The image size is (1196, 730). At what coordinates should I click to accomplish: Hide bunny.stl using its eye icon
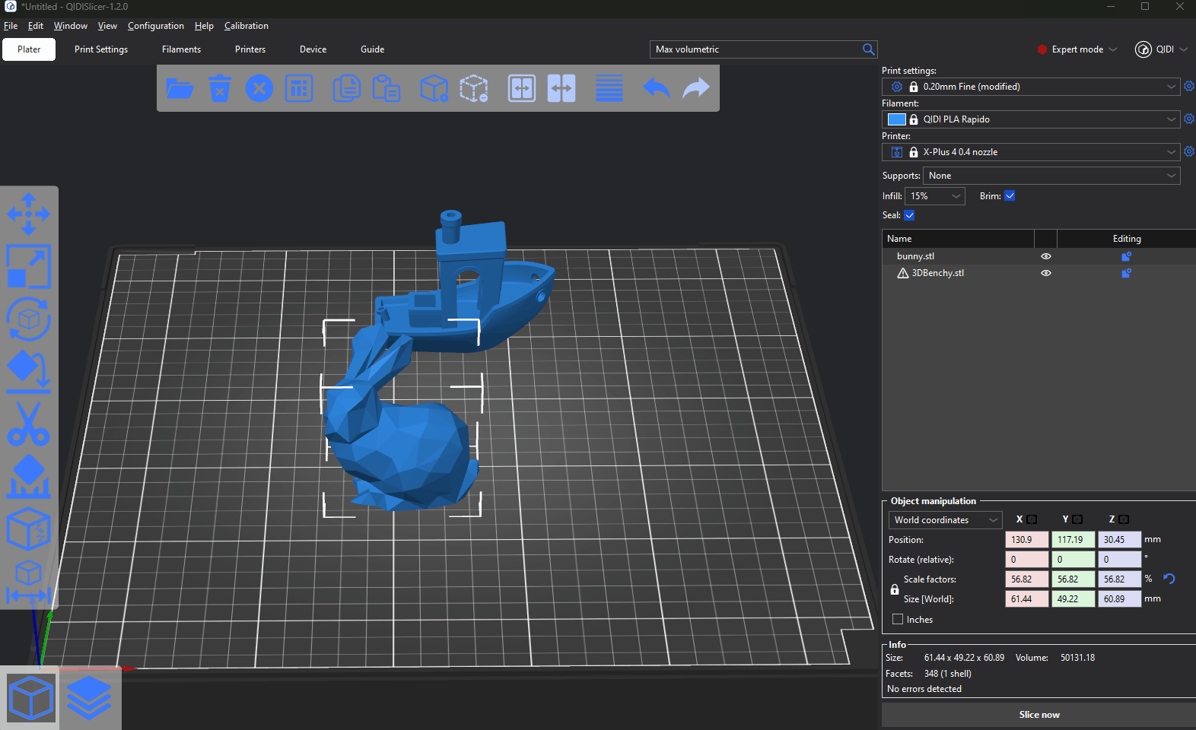point(1045,256)
